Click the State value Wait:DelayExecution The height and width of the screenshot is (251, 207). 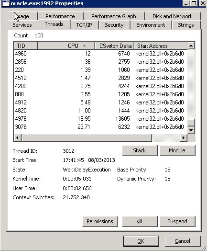coord(87,170)
